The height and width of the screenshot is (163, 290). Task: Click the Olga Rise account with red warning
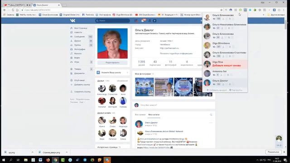tap(225, 64)
